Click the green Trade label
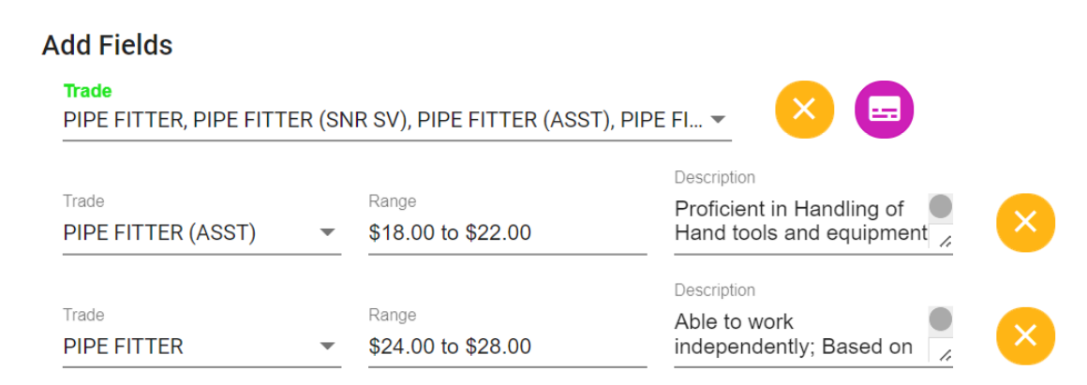The width and height of the screenshot is (1087, 385). pos(87,91)
